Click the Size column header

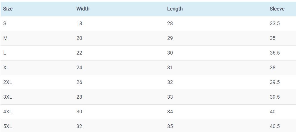point(8,9)
